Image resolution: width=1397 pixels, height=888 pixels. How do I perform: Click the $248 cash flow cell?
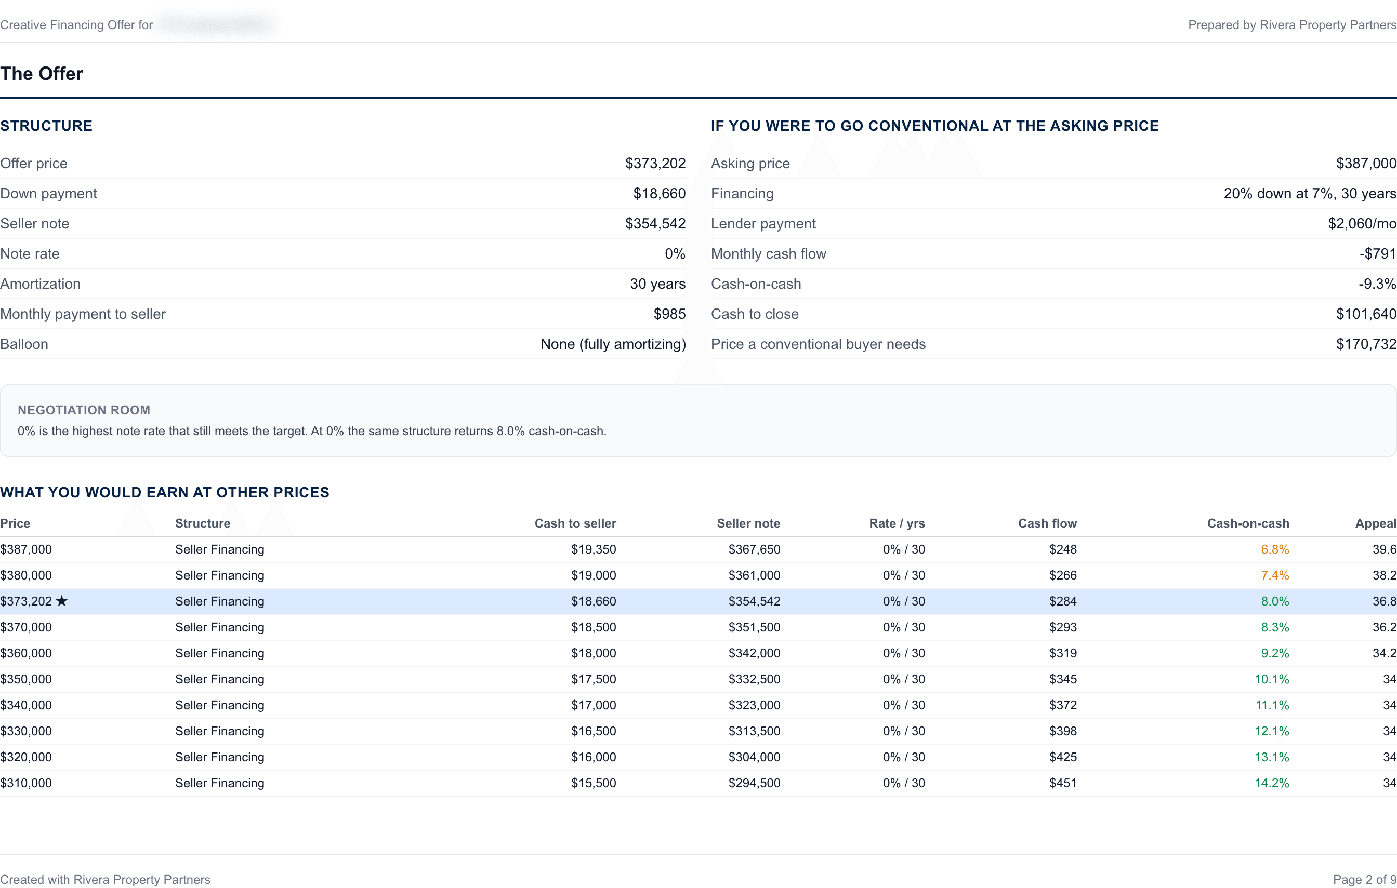click(x=1063, y=549)
